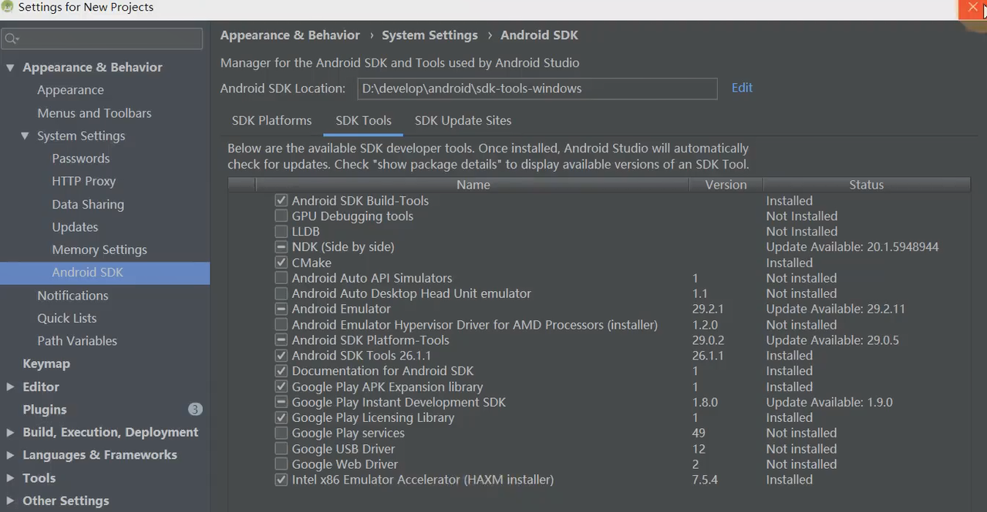
Task: Toggle Intel x86 Emulator Accelerator checkbox
Action: click(281, 480)
